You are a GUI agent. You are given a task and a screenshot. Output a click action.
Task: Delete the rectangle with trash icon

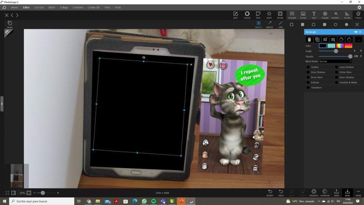point(309,40)
